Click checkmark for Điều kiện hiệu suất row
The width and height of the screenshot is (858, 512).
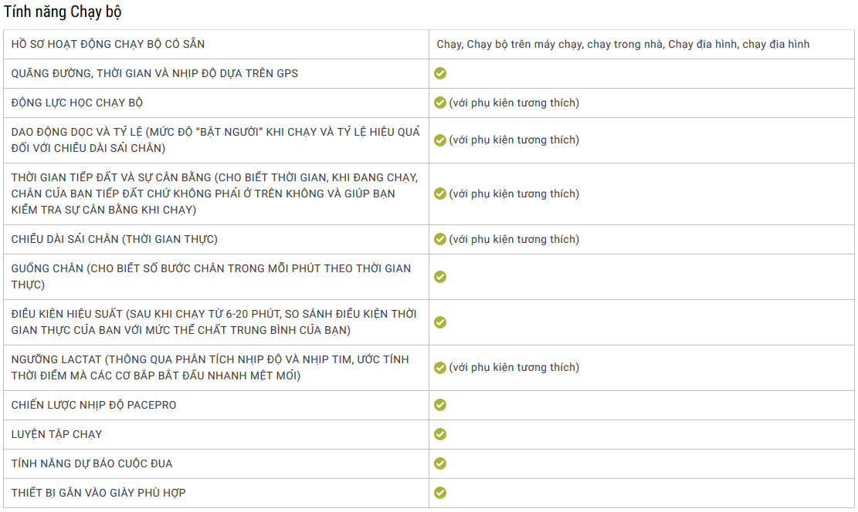(x=440, y=322)
